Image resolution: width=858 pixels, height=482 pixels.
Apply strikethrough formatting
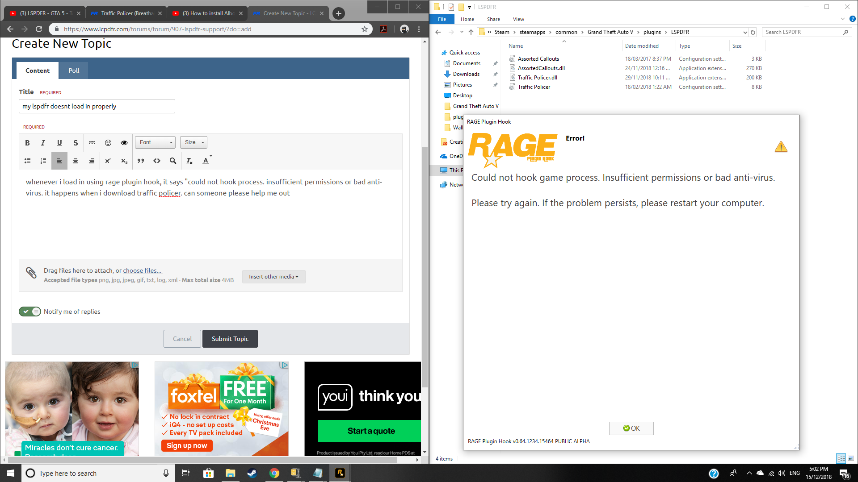(x=76, y=143)
